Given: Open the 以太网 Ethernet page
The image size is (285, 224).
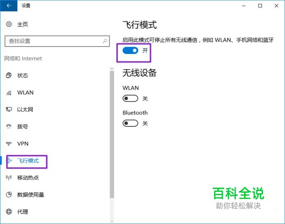Looking at the screenshot, I should (25, 110).
